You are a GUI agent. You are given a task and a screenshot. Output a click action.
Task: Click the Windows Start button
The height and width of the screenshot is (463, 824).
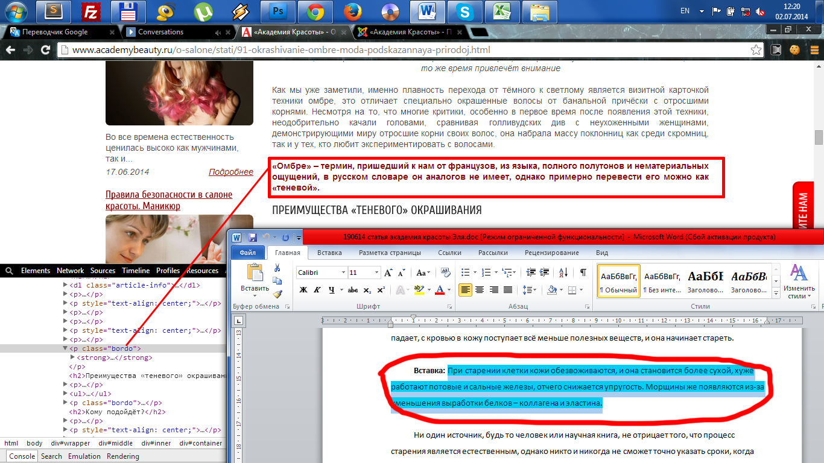coord(17,12)
